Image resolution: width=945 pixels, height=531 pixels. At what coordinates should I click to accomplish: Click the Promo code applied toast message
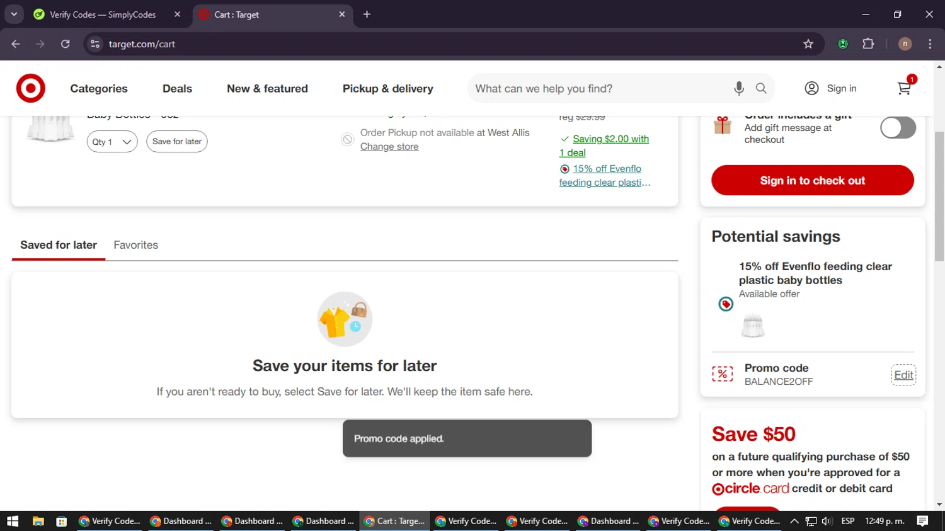[x=467, y=438]
